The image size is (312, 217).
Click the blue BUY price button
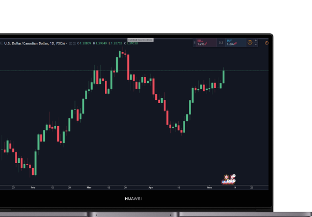(235, 43)
